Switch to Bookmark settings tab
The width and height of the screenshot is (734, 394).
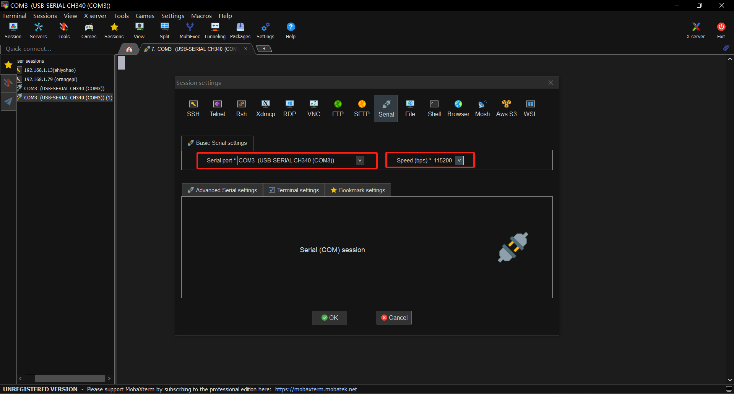(x=358, y=190)
